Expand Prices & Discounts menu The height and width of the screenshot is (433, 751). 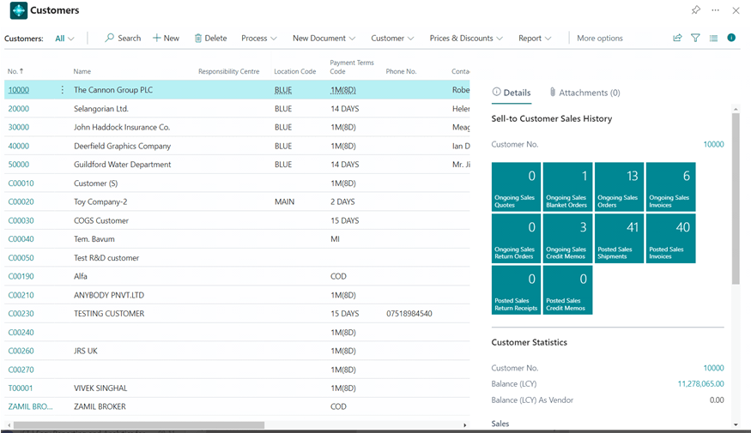[x=466, y=39]
